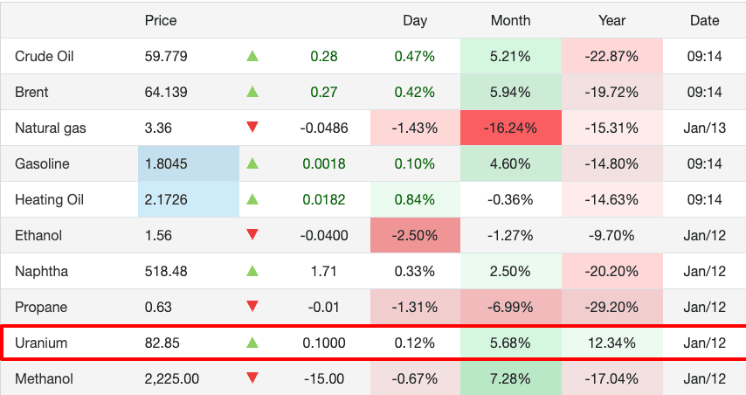
Task: Select Ethanol price 1.56
Action: (x=158, y=236)
